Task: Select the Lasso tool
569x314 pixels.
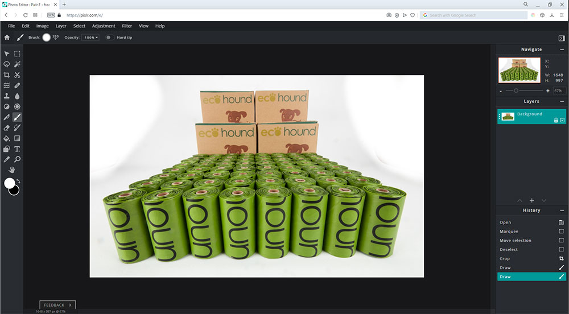Action: tap(6, 64)
